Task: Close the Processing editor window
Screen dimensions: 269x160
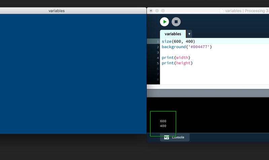Action: click(x=151, y=11)
